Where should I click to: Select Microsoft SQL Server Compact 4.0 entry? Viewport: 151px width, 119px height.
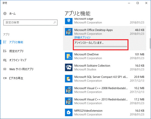point(105,79)
